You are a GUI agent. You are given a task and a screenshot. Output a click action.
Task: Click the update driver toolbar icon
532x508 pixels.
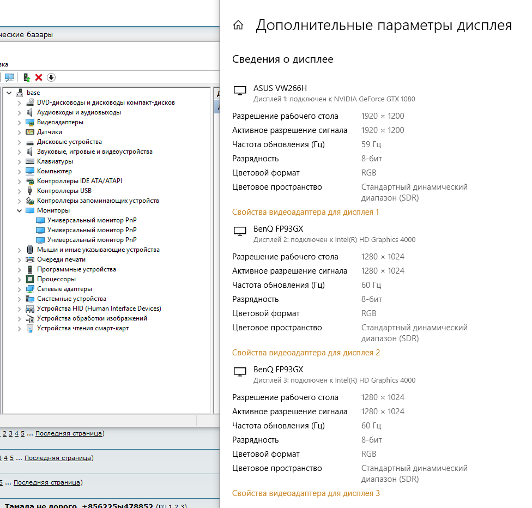(x=27, y=77)
